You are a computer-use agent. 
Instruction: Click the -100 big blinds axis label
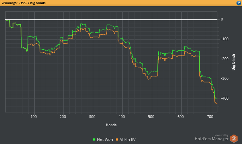(225, 39)
